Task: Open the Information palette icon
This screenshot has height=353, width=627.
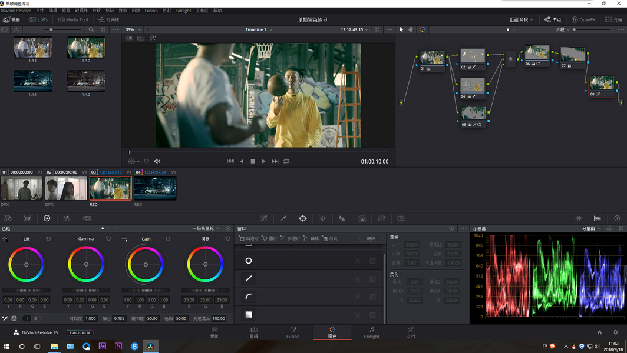Action: pyautogui.click(x=617, y=218)
